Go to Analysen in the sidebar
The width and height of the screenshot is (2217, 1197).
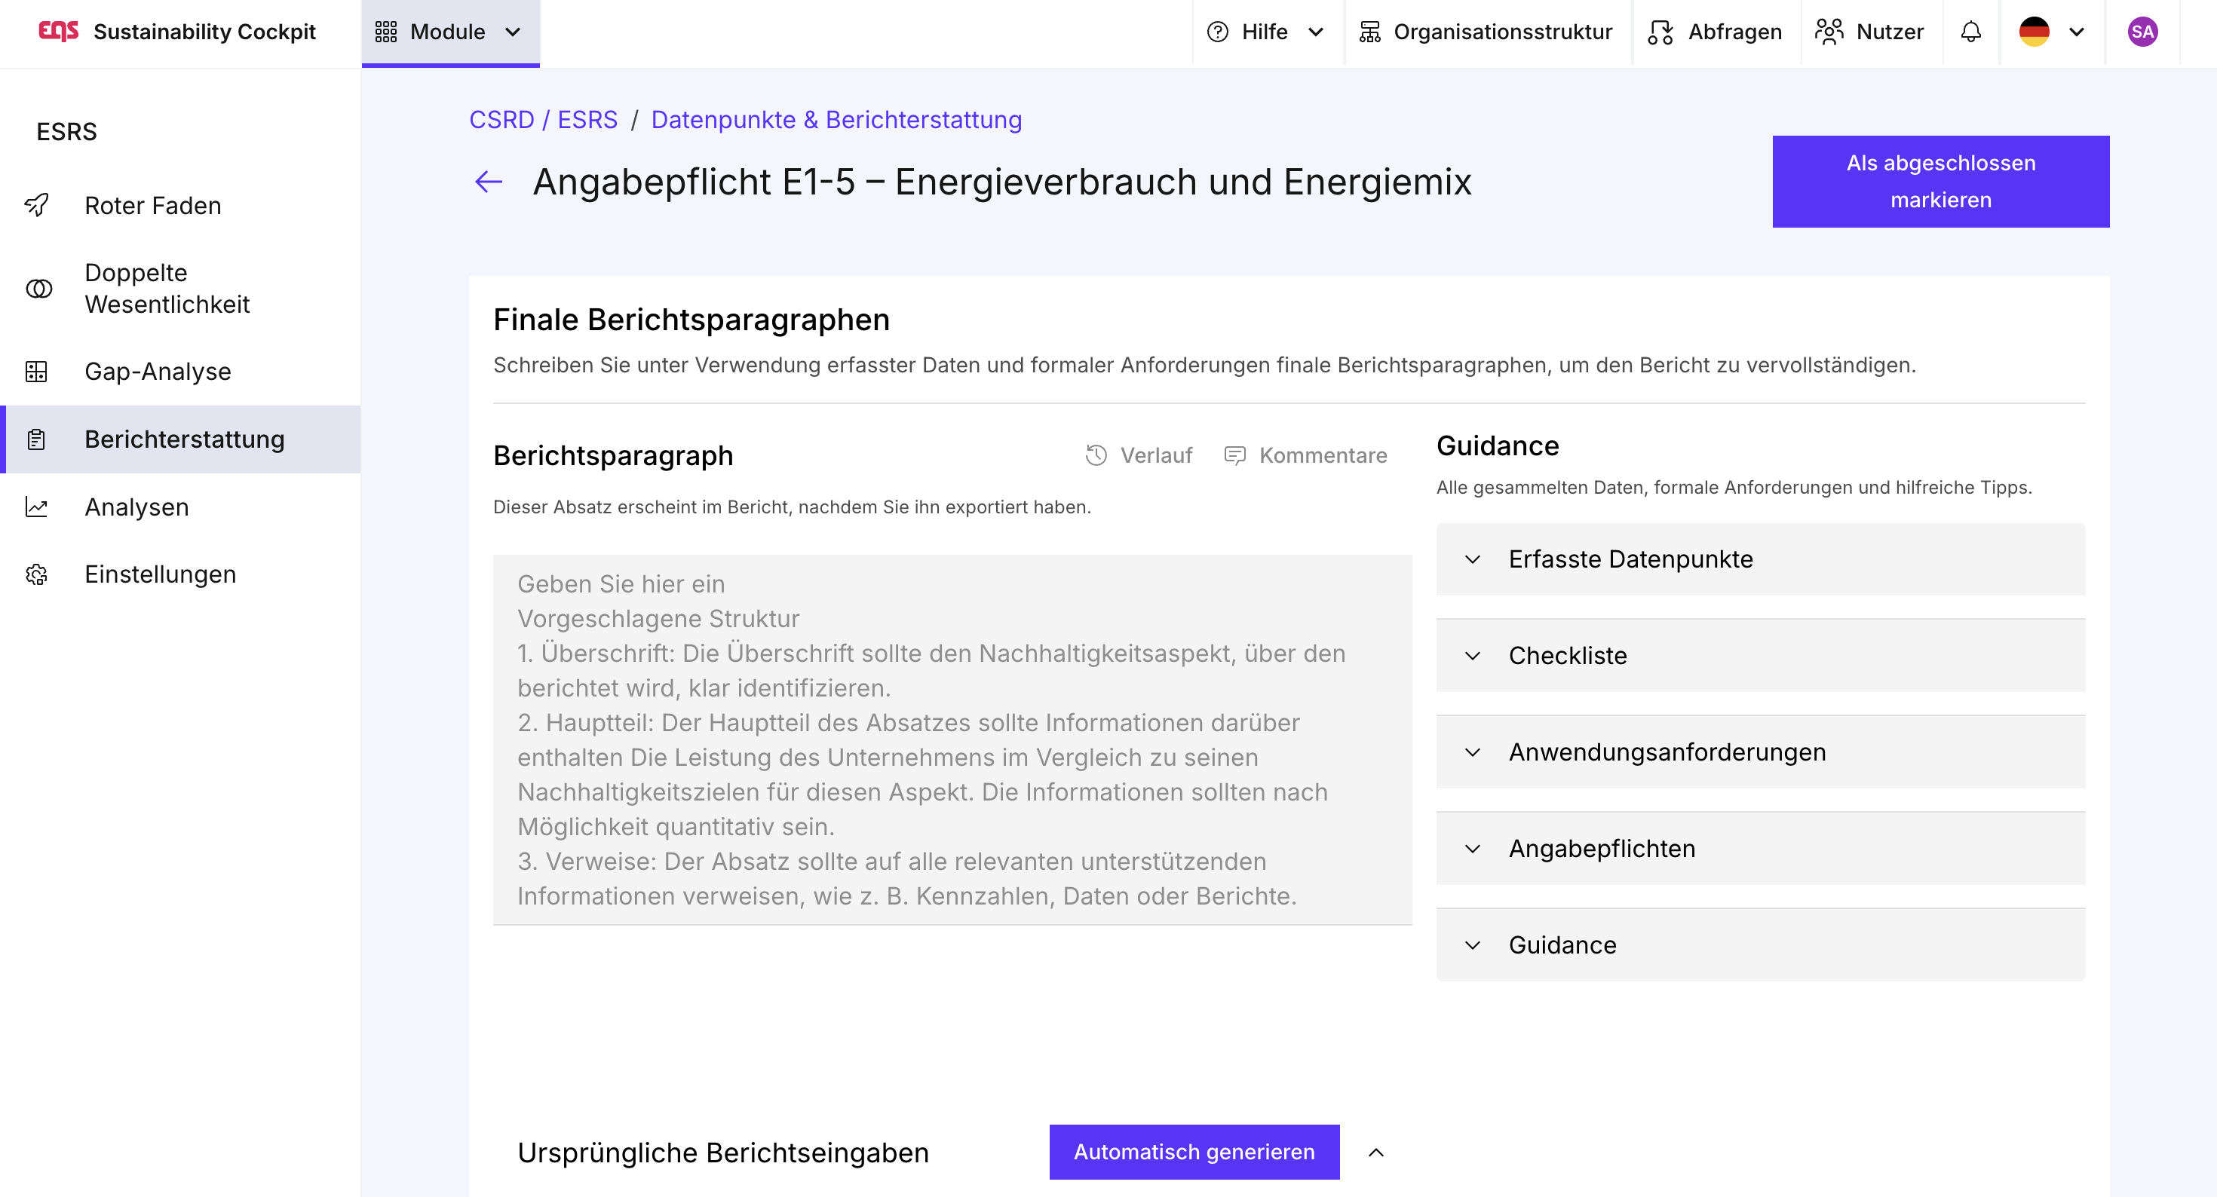(x=136, y=507)
